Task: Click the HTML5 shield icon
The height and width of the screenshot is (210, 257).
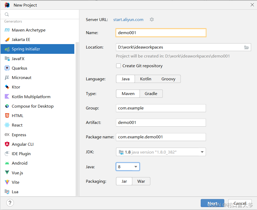Action: tap(7, 115)
